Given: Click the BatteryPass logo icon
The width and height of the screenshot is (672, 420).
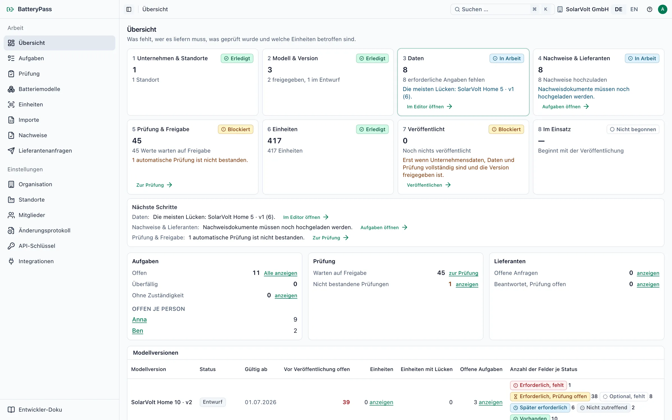Looking at the screenshot, I should (10, 9).
